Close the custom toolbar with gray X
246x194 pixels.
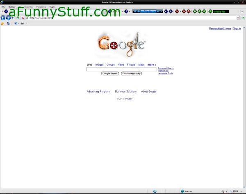point(2,12)
